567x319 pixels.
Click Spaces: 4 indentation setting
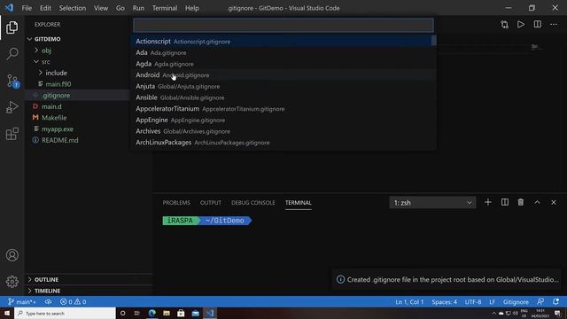[x=444, y=301]
